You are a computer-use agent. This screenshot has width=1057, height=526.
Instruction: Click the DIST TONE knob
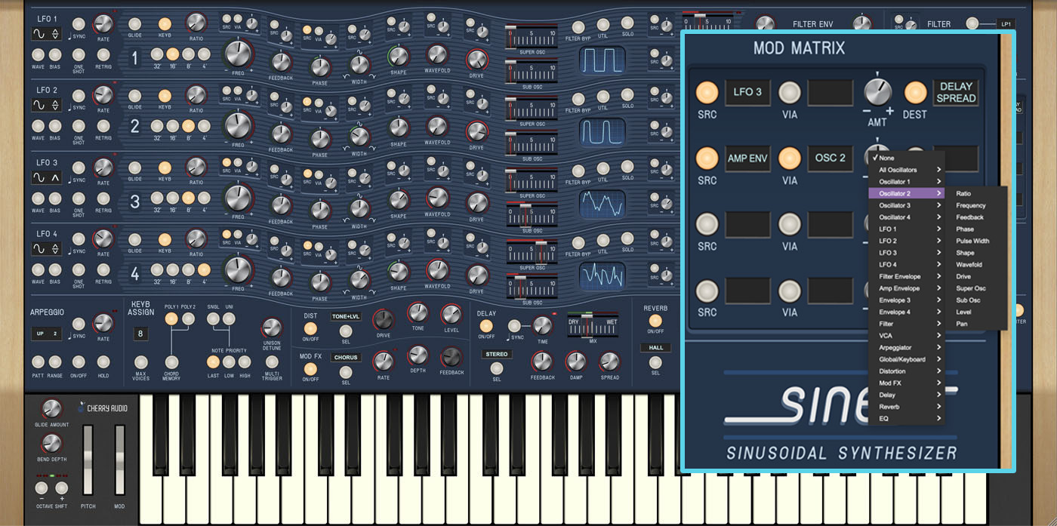[418, 312]
